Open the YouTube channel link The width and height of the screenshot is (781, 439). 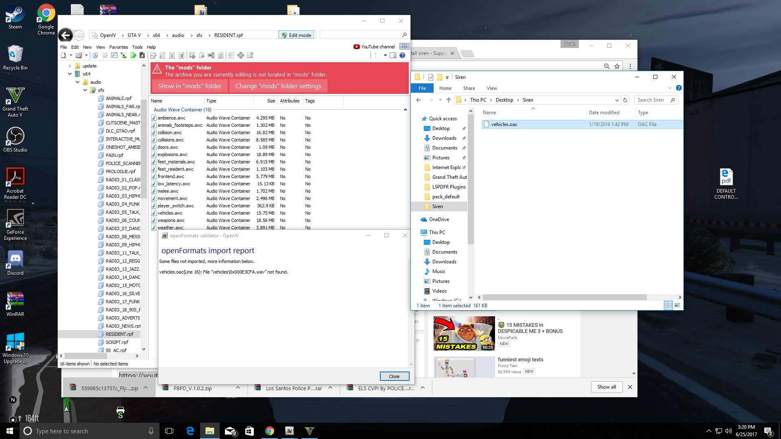[x=374, y=47]
